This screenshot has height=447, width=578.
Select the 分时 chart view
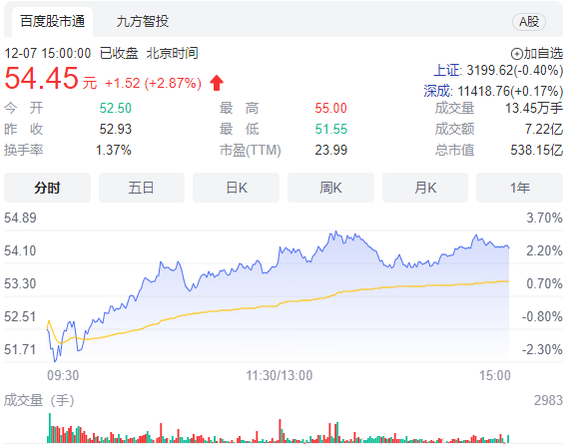47,188
